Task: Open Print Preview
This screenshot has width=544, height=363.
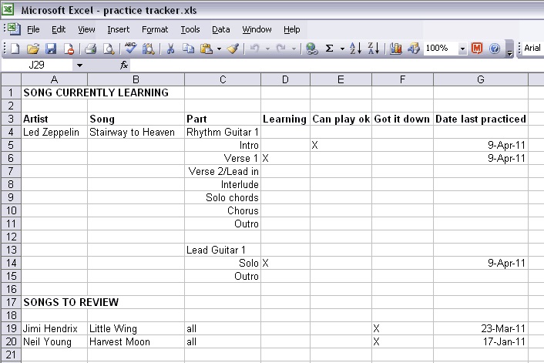Action: point(109,49)
